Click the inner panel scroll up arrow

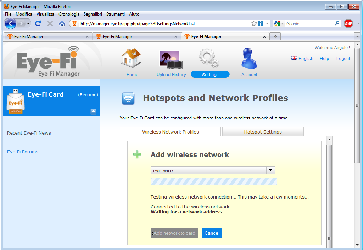[x=329, y=140]
